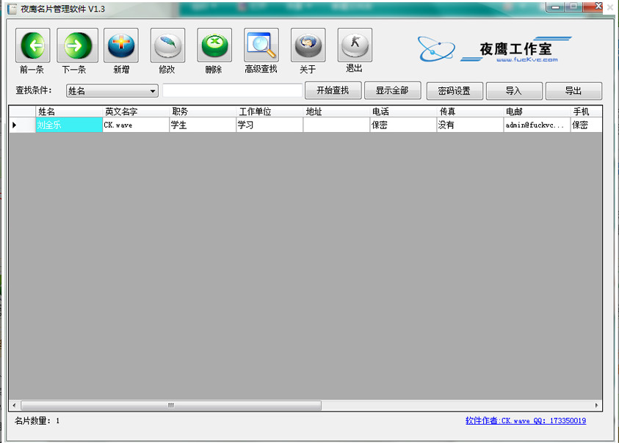Select the 学生 job title cell

pos(203,125)
